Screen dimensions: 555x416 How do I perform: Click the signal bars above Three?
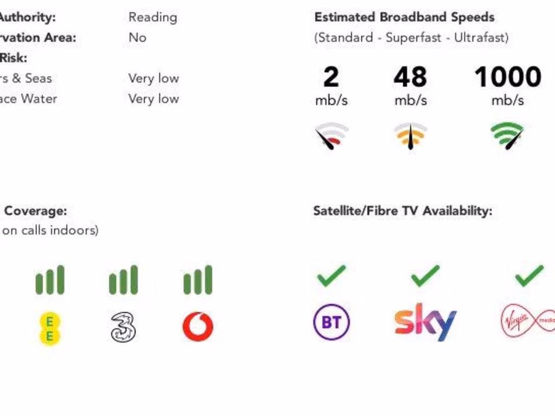[x=124, y=280]
